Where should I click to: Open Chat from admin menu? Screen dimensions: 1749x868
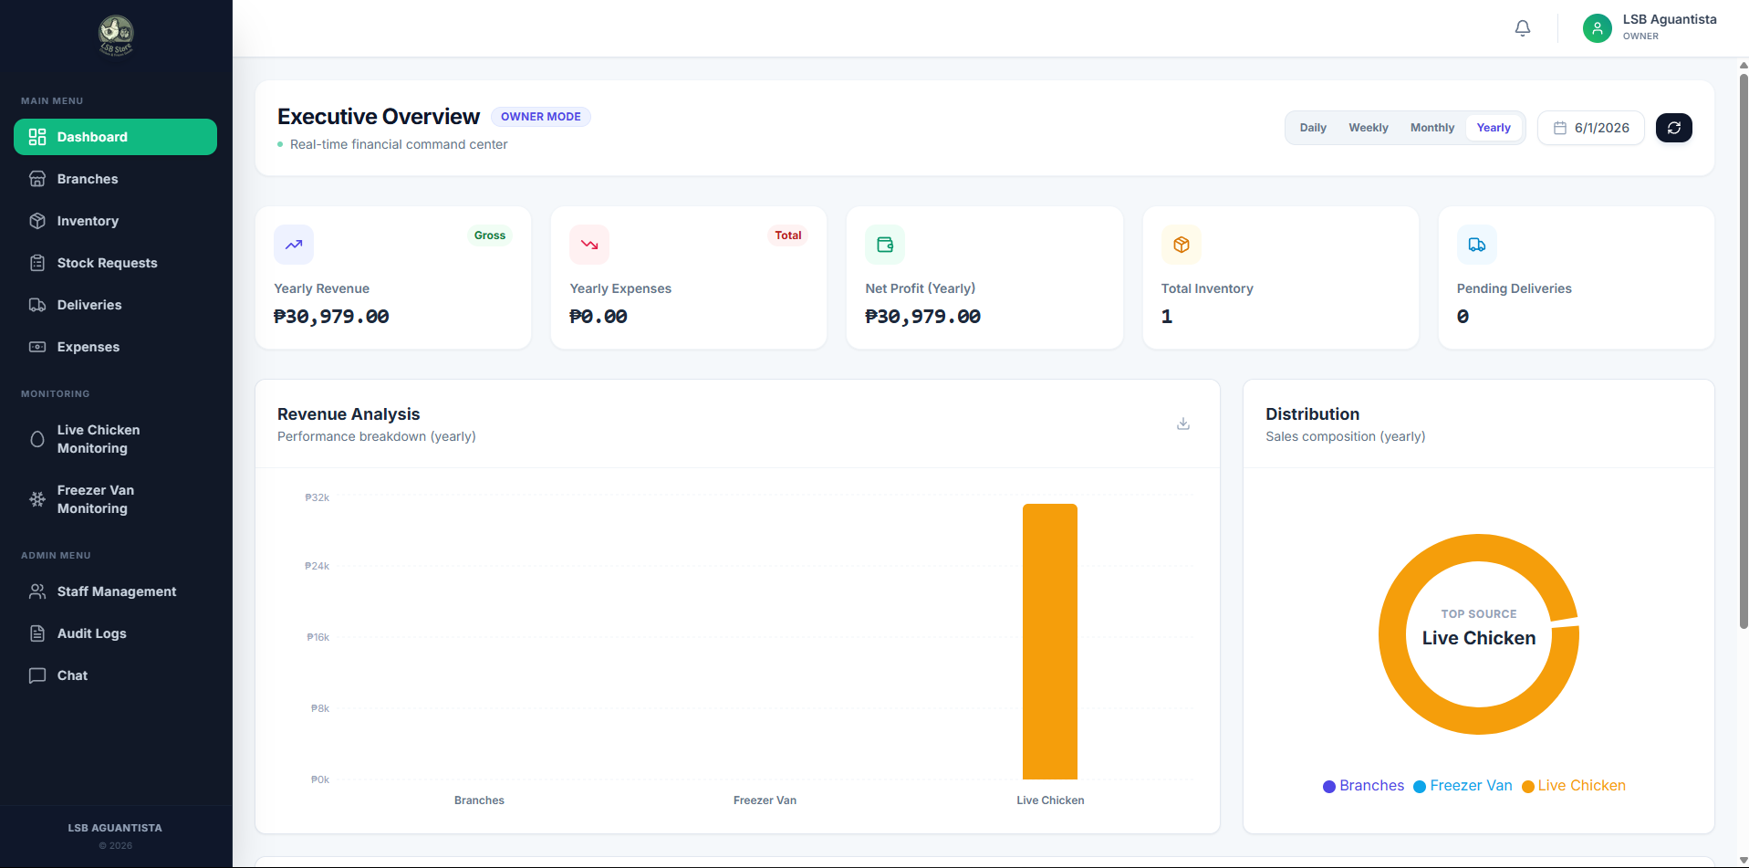(x=115, y=675)
